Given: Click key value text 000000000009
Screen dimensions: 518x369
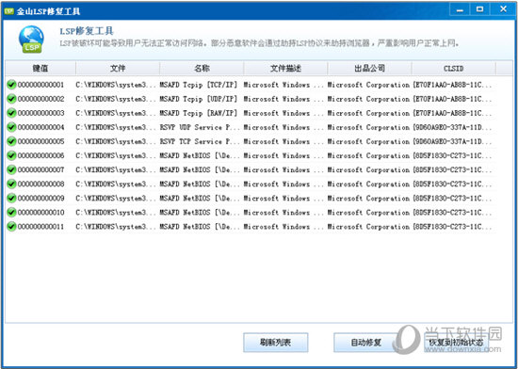Looking at the screenshot, I should click(40, 199).
